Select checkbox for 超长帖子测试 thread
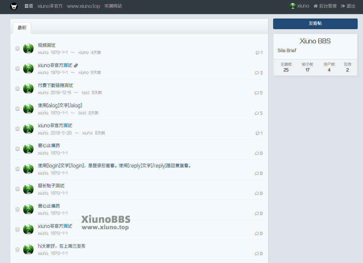 pos(18,189)
